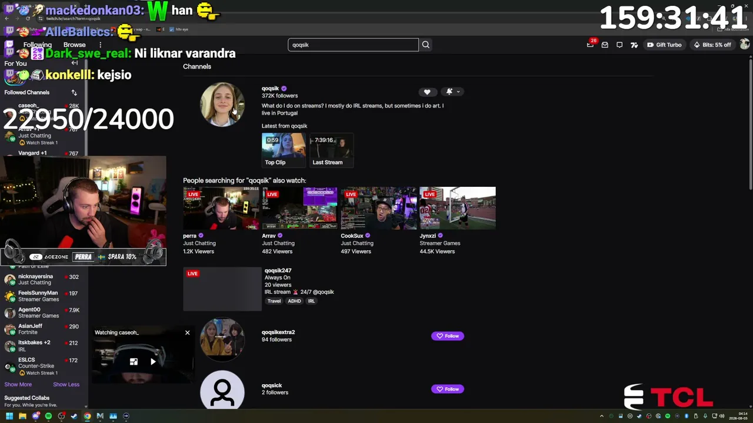Click the Turbo logo icon
The image size is (753, 423).
[634, 45]
